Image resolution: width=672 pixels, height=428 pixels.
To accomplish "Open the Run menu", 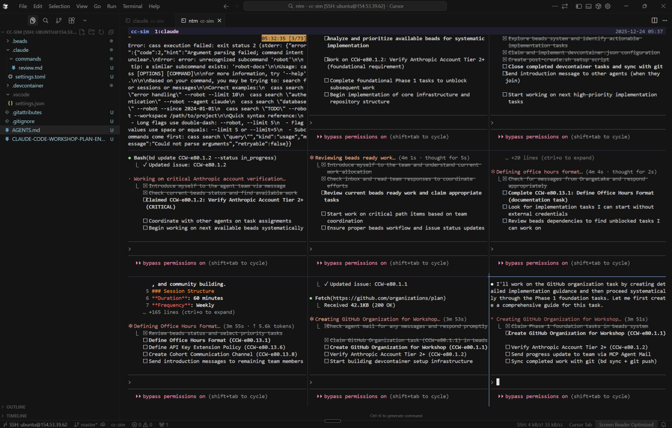I will coord(111,6).
